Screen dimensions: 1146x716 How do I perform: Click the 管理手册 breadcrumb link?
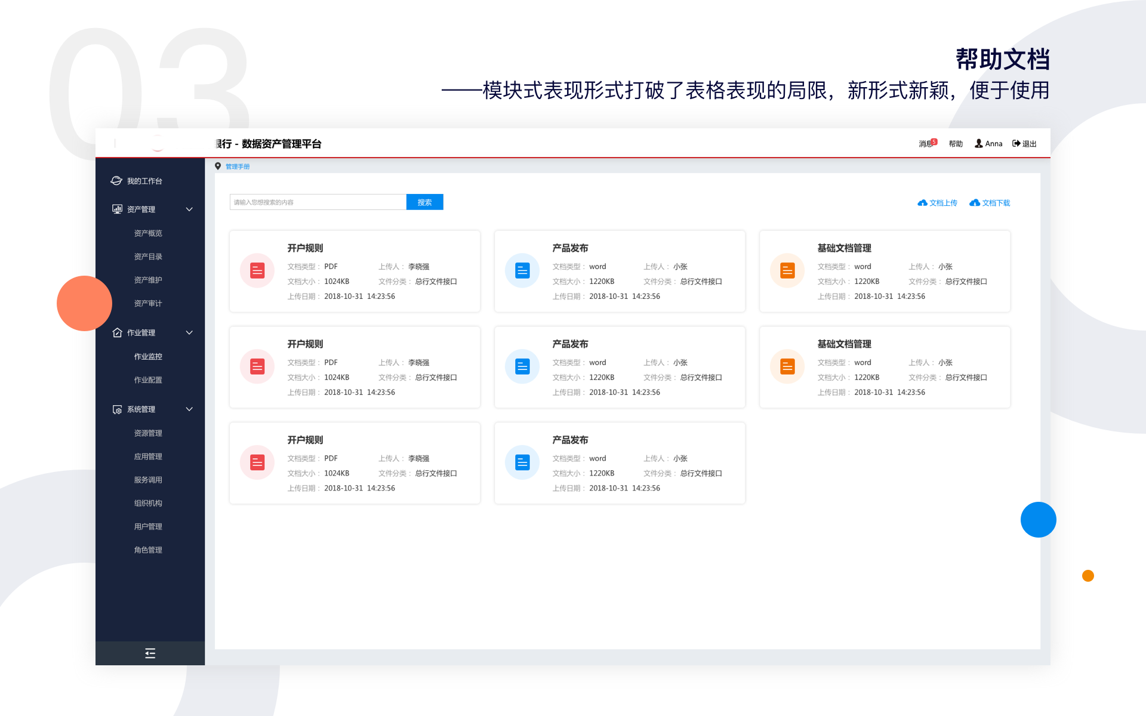pyautogui.click(x=238, y=166)
